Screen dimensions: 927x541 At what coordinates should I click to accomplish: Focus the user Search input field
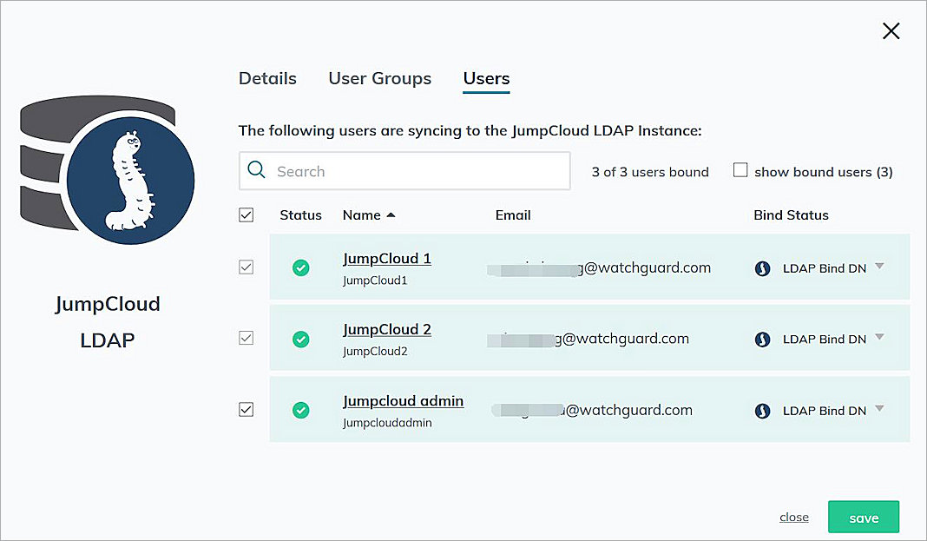[417, 171]
